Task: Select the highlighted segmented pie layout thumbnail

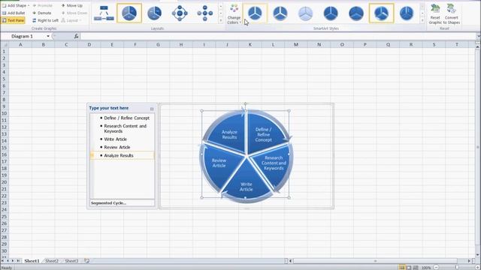Action: pos(129,13)
